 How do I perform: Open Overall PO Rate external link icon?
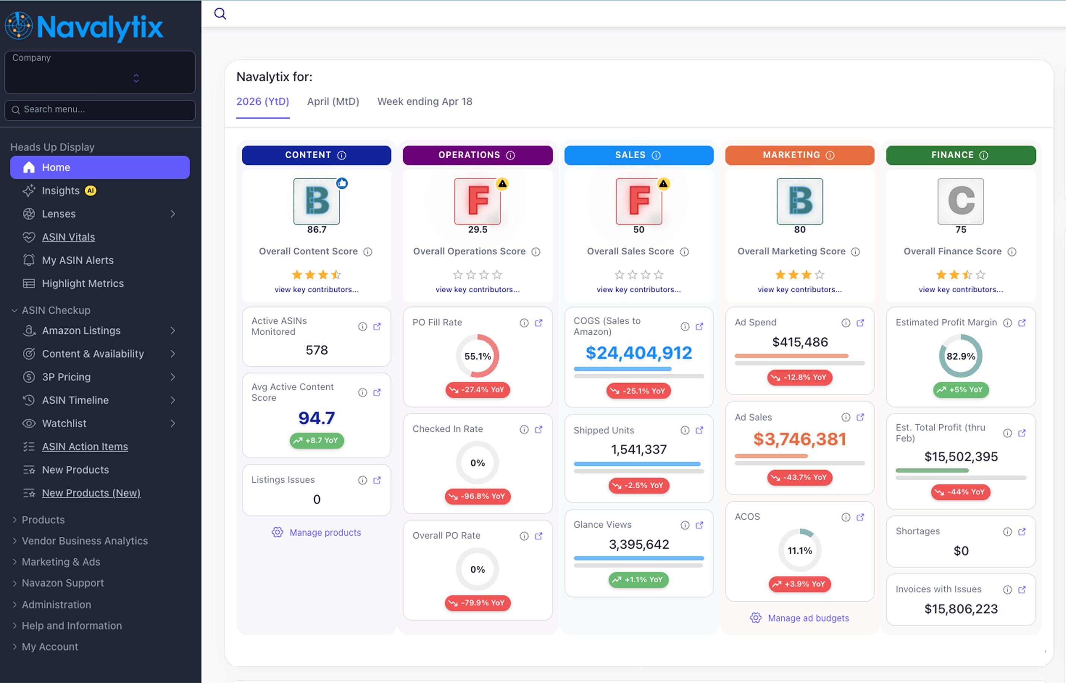539,536
